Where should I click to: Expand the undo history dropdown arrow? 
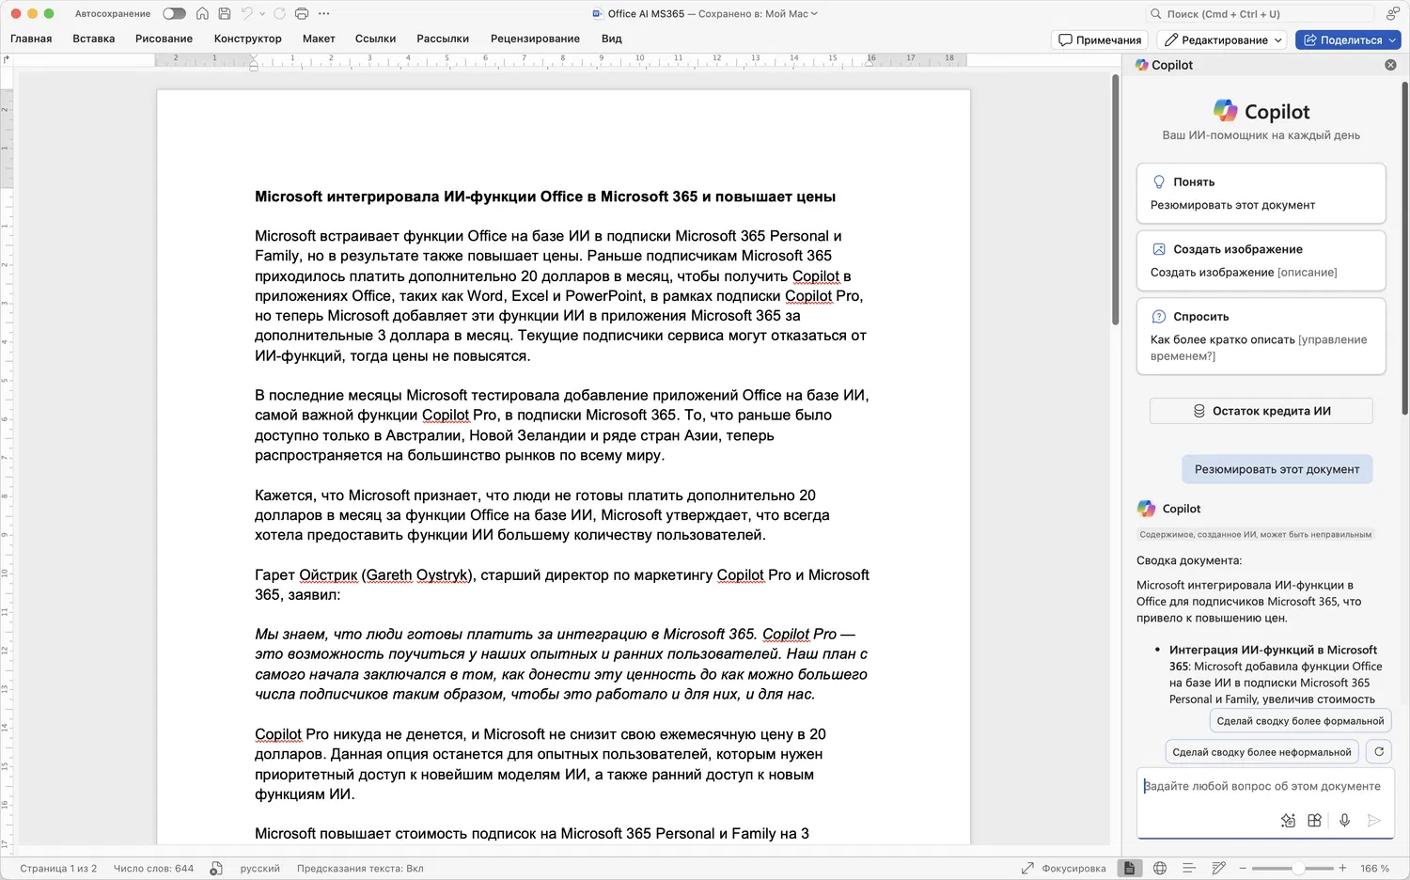click(262, 14)
